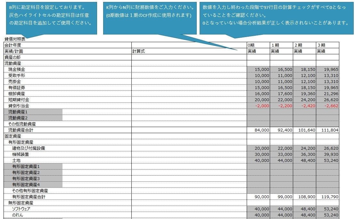Select 建物及び付属設備 1期 value 22,000
Viewport: 355px width, 219px height.
pos(281,148)
